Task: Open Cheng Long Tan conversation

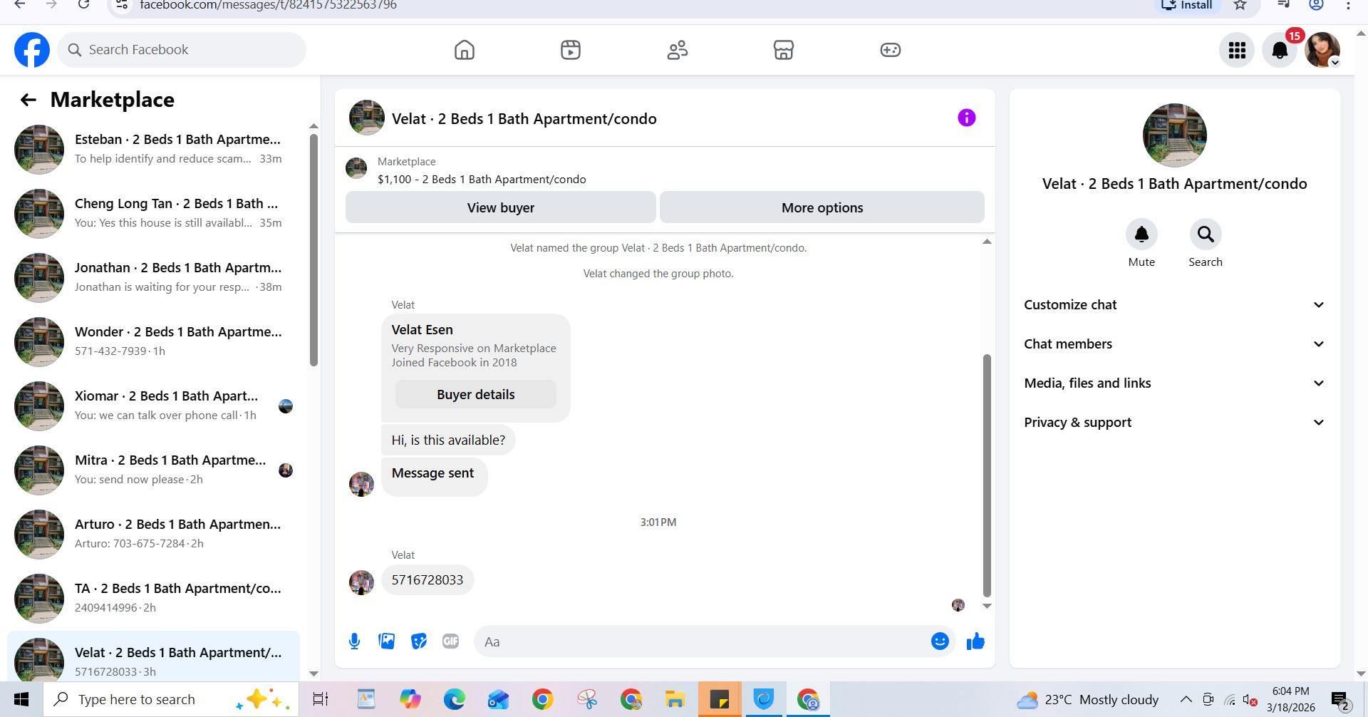Action: [153, 214]
